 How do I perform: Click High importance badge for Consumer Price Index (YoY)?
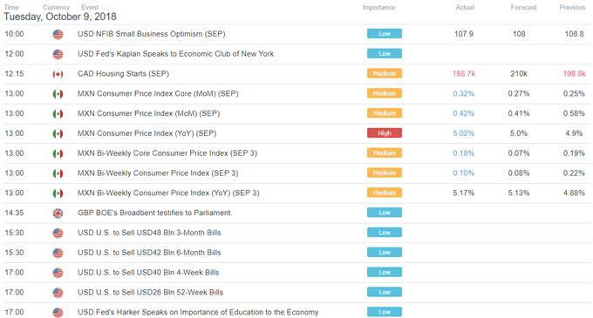(x=385, y=133)
